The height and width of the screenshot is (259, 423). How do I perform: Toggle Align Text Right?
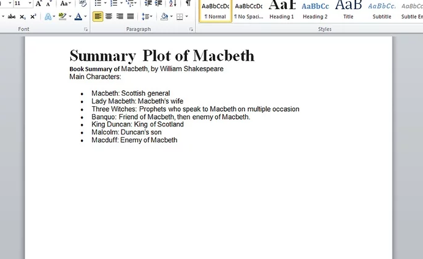click(x=120, y=17)
